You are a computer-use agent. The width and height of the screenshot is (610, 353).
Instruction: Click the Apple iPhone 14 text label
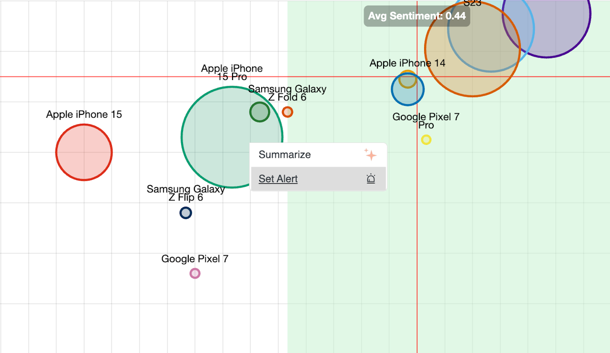407,63
